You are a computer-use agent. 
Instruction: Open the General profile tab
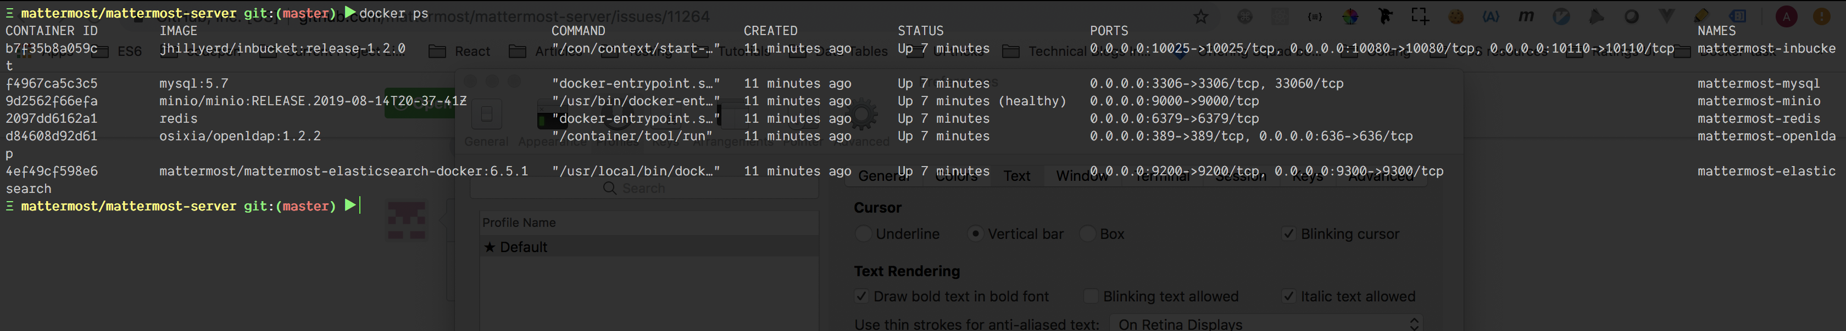coord(885,176)
